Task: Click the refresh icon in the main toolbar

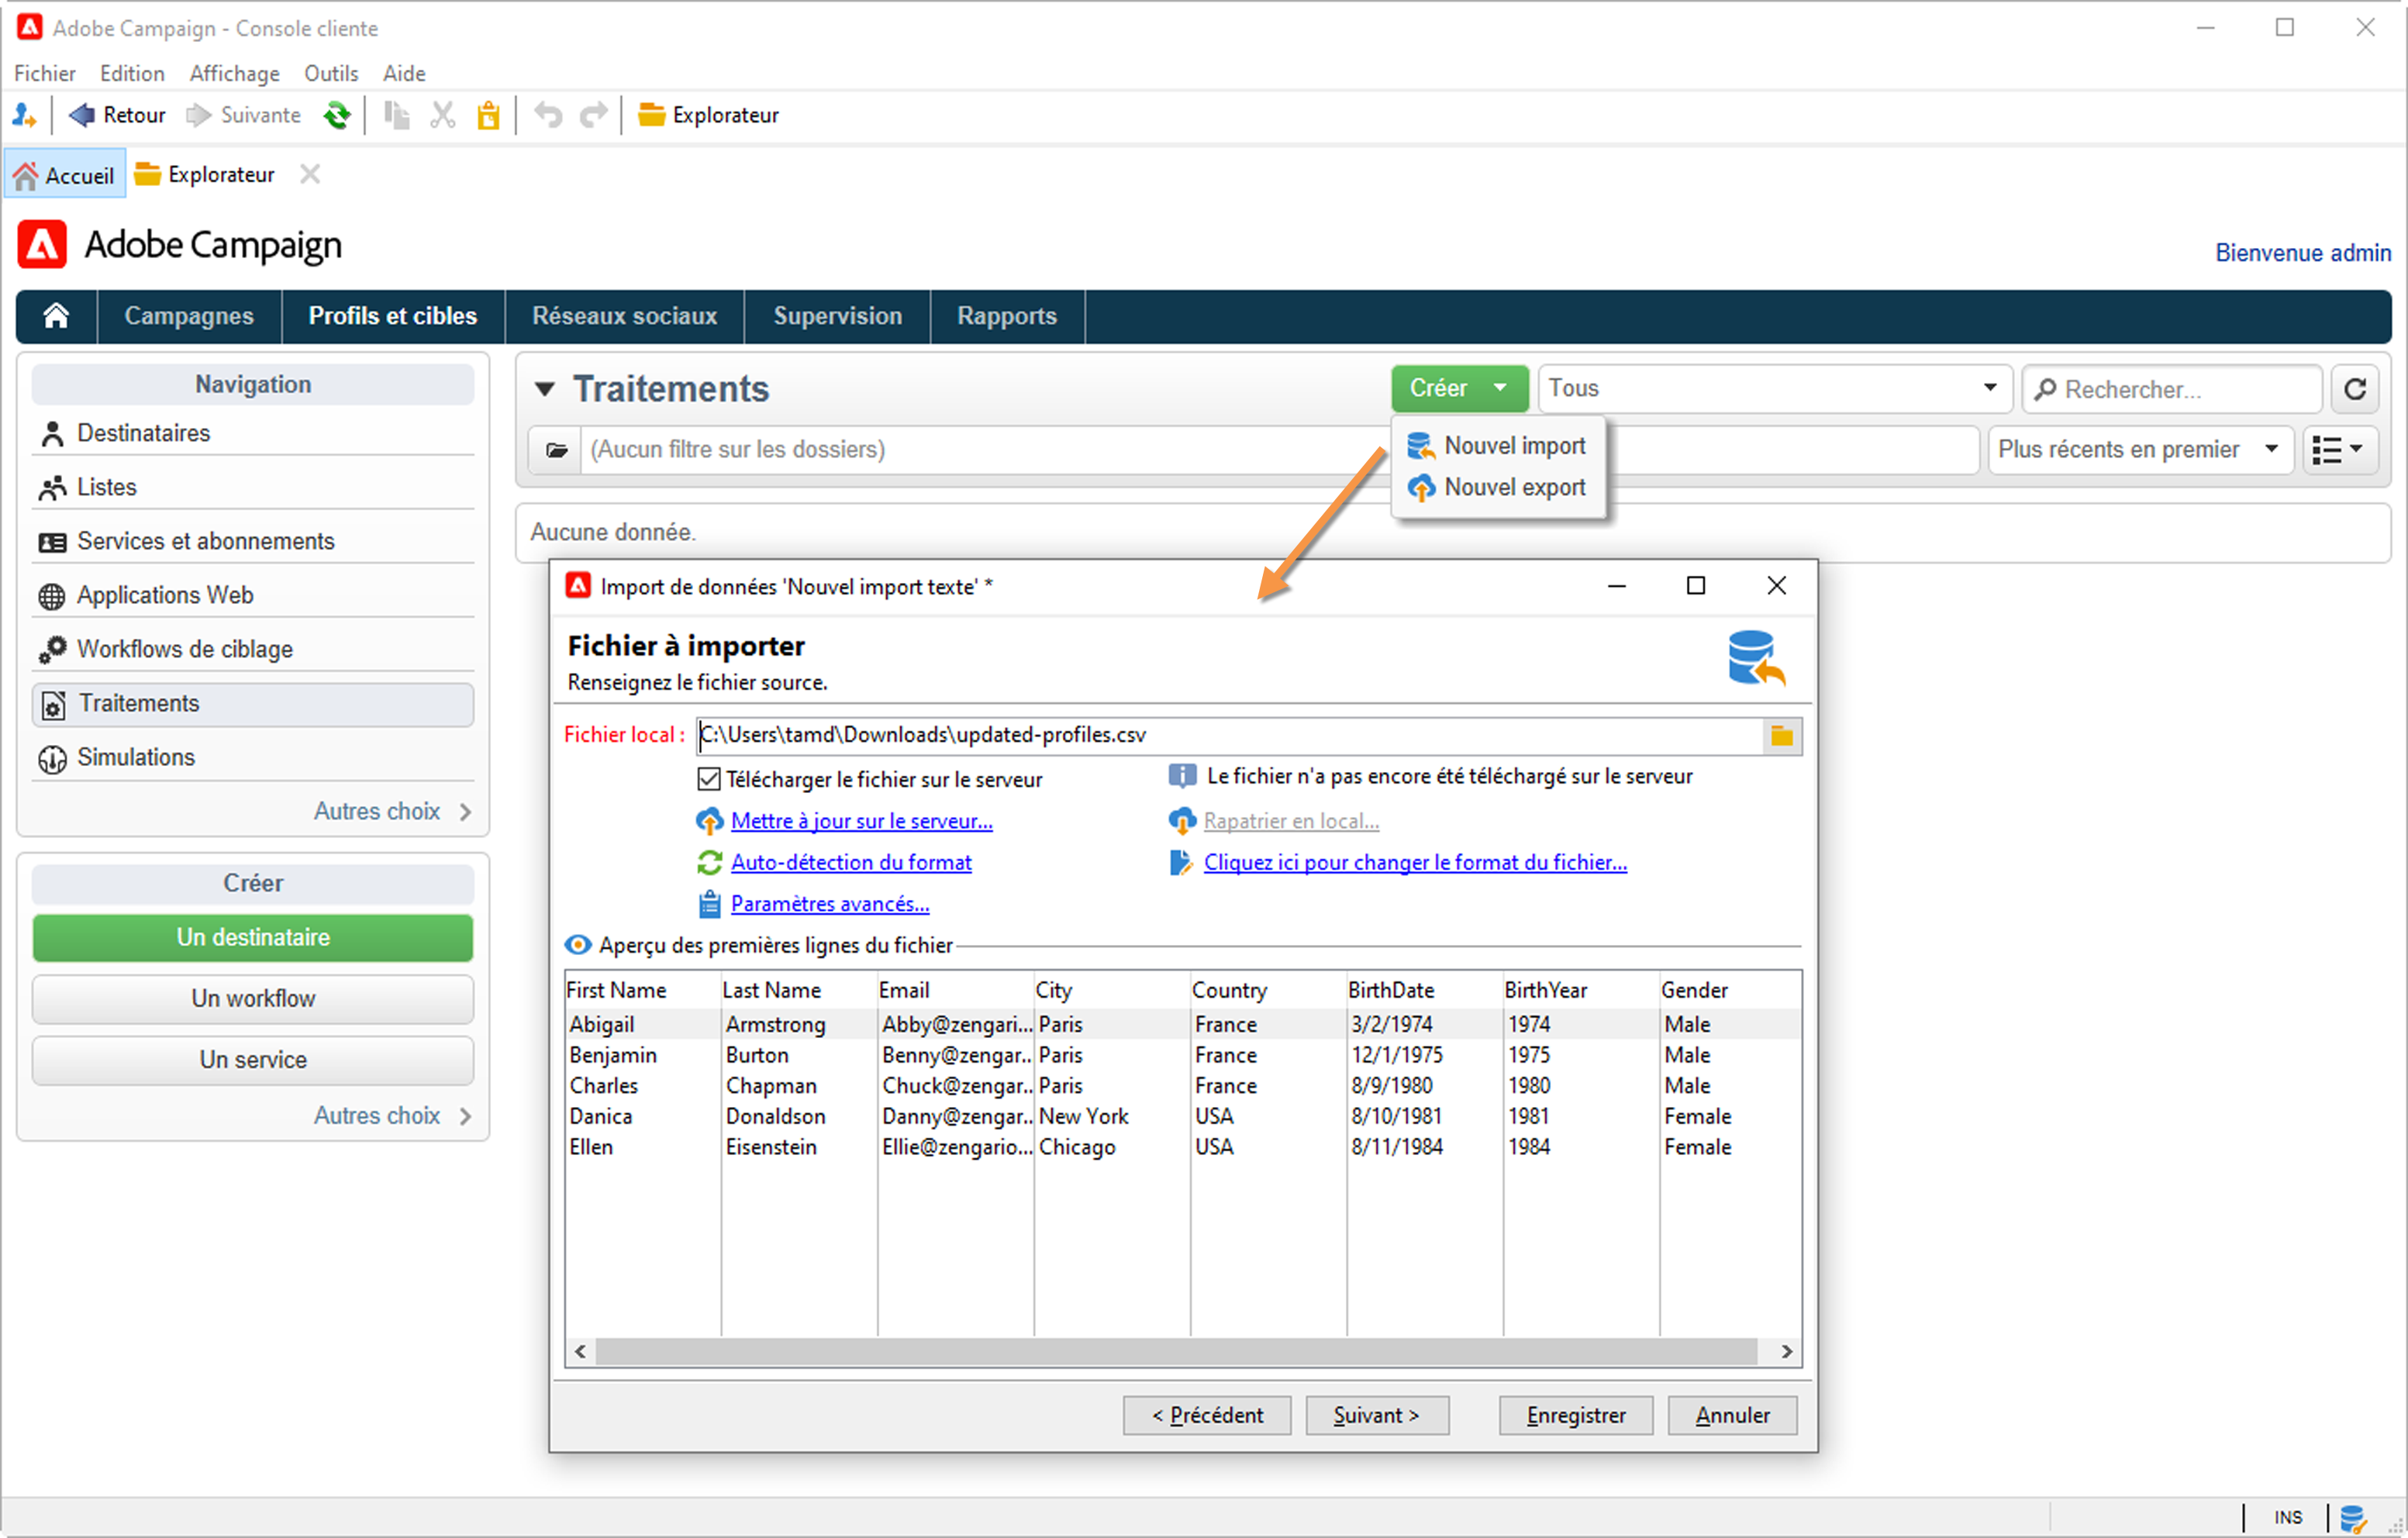Action: [x=337, y=115]
